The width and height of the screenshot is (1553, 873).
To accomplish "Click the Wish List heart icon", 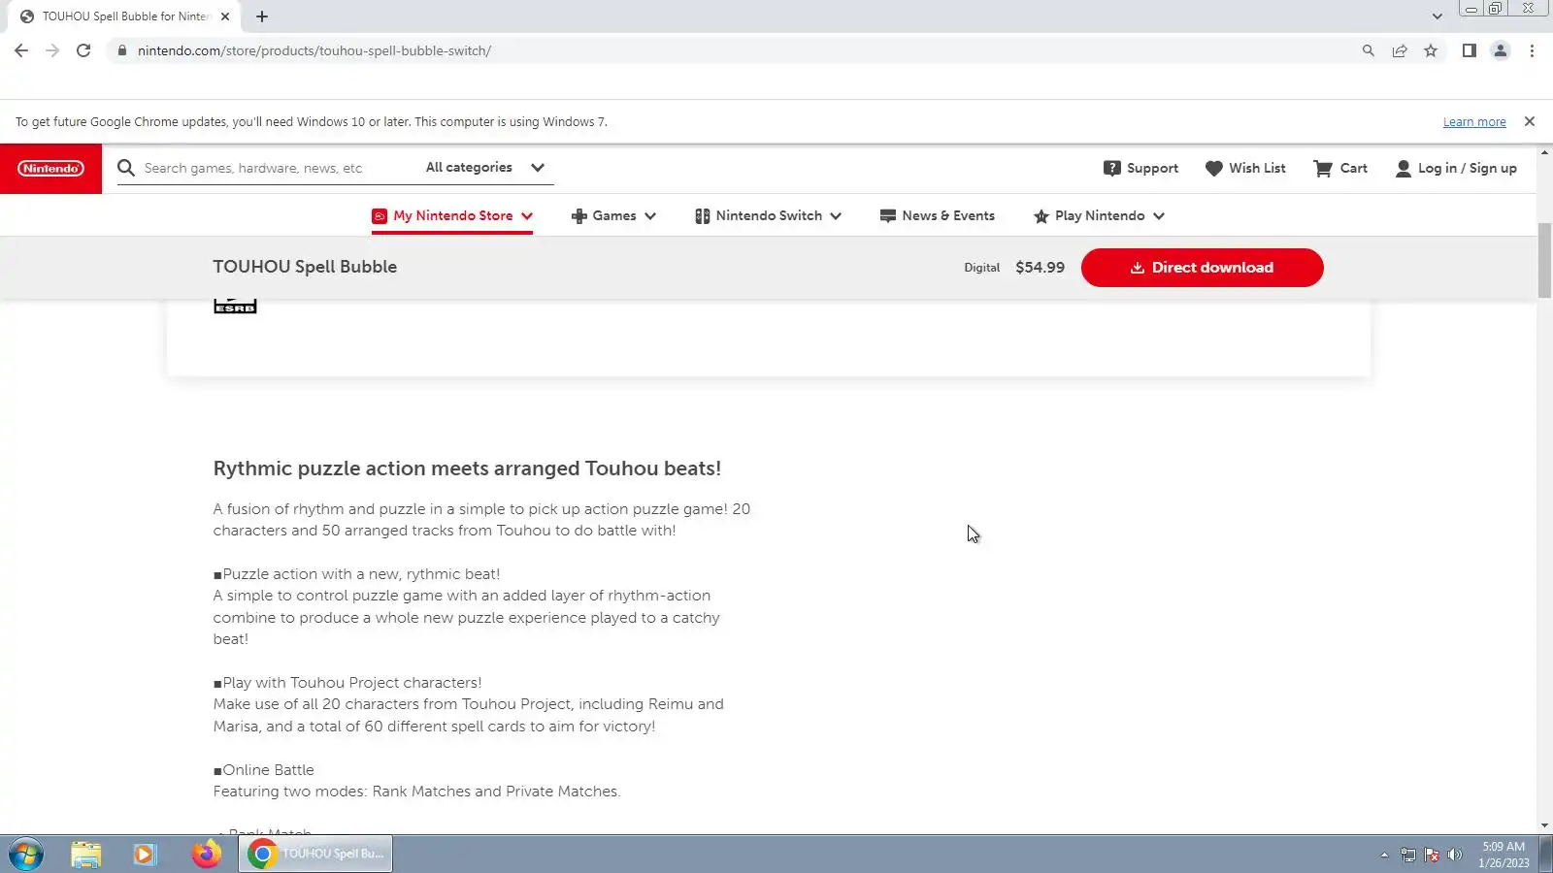I will (x=1214, y=168).
